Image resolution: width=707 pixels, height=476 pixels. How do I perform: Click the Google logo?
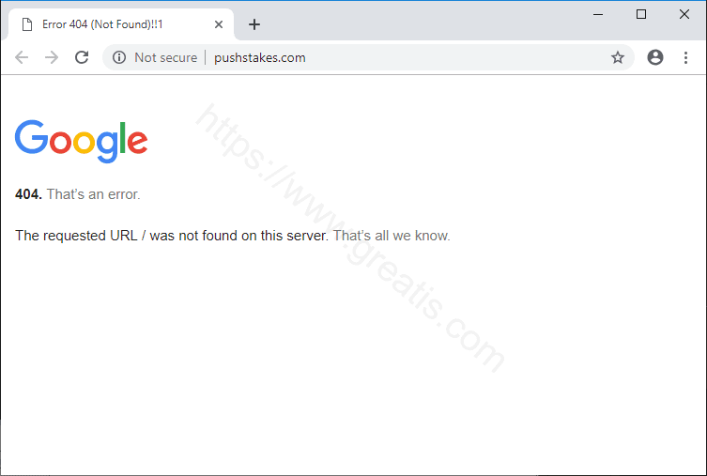click(x=82, y=141)
